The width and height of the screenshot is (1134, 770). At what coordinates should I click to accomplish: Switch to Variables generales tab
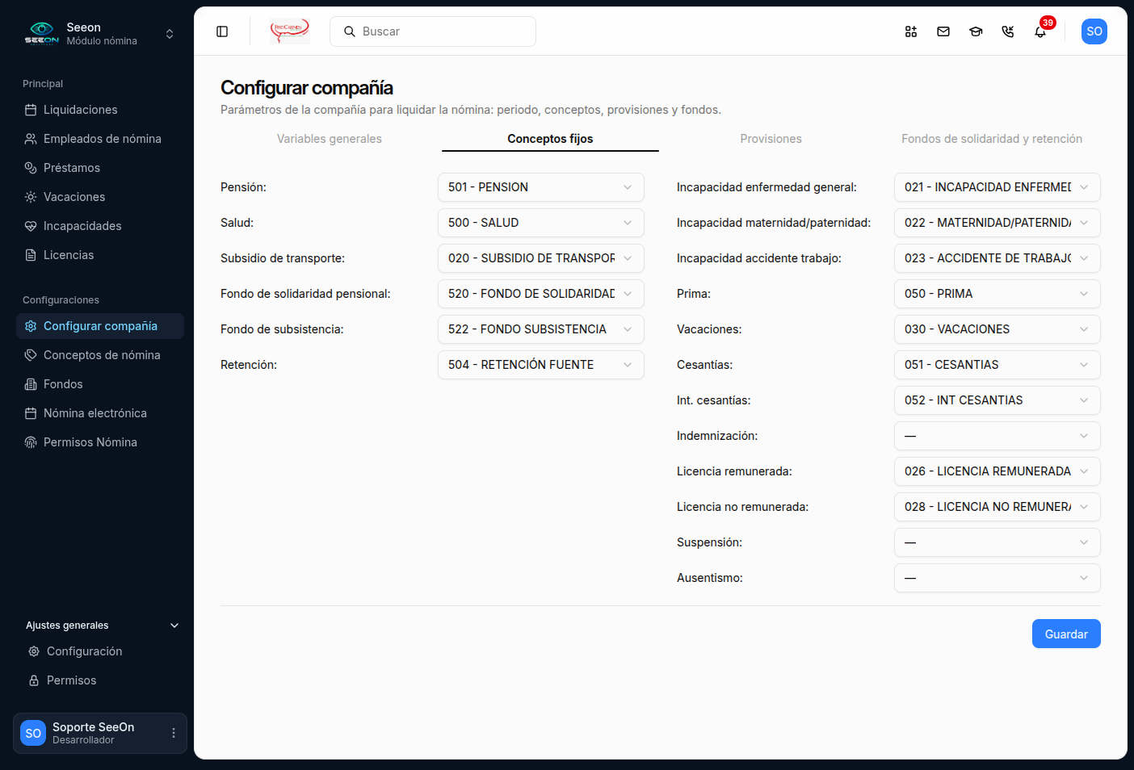330,139
